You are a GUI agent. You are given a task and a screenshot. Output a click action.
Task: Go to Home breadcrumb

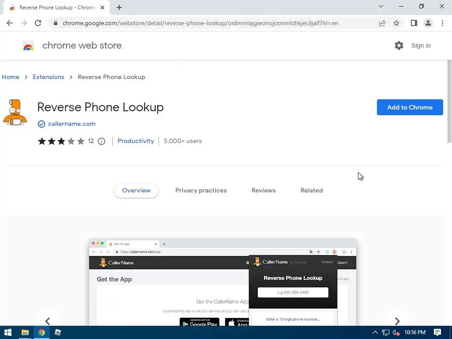11,77
